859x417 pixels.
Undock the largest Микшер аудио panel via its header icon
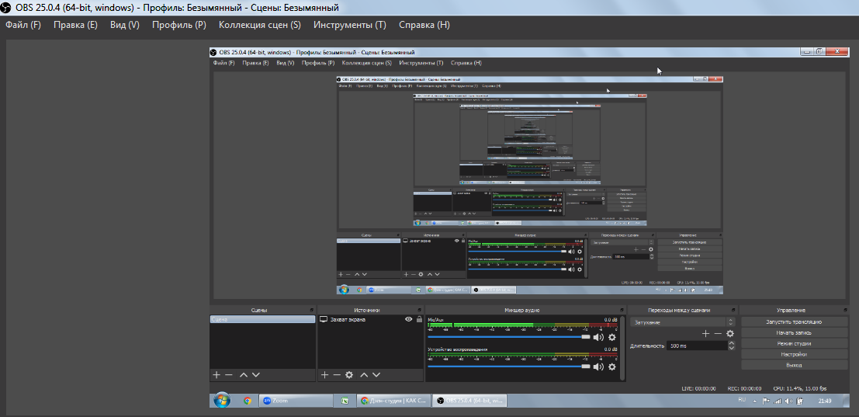click(622, 310)
